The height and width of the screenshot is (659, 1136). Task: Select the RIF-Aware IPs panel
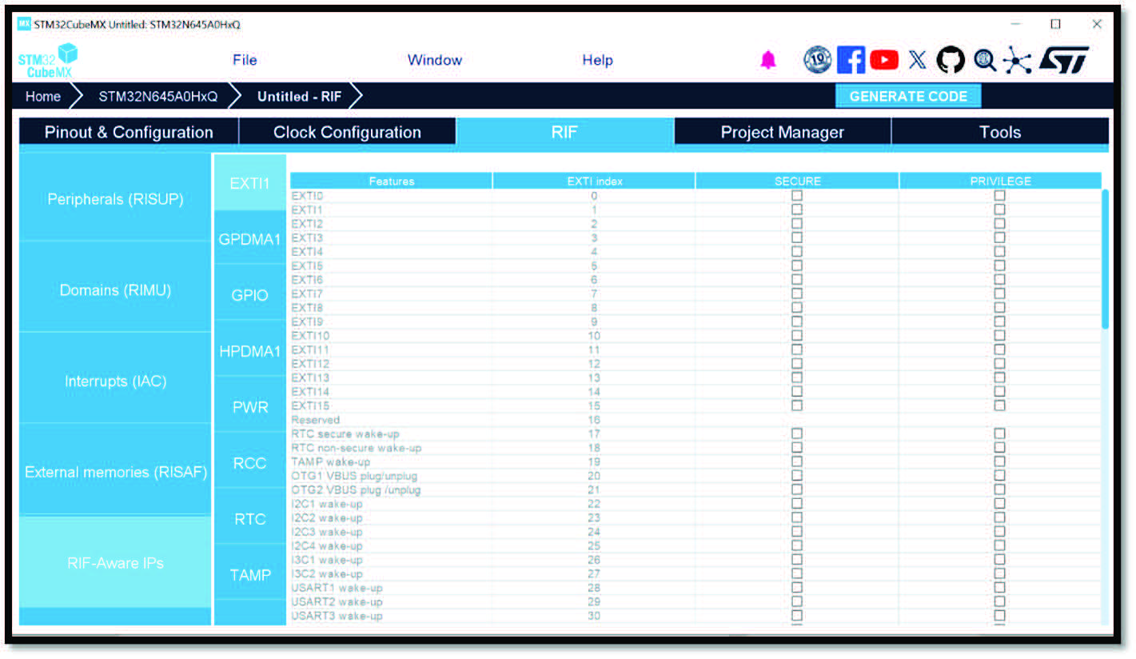[115, 563]
